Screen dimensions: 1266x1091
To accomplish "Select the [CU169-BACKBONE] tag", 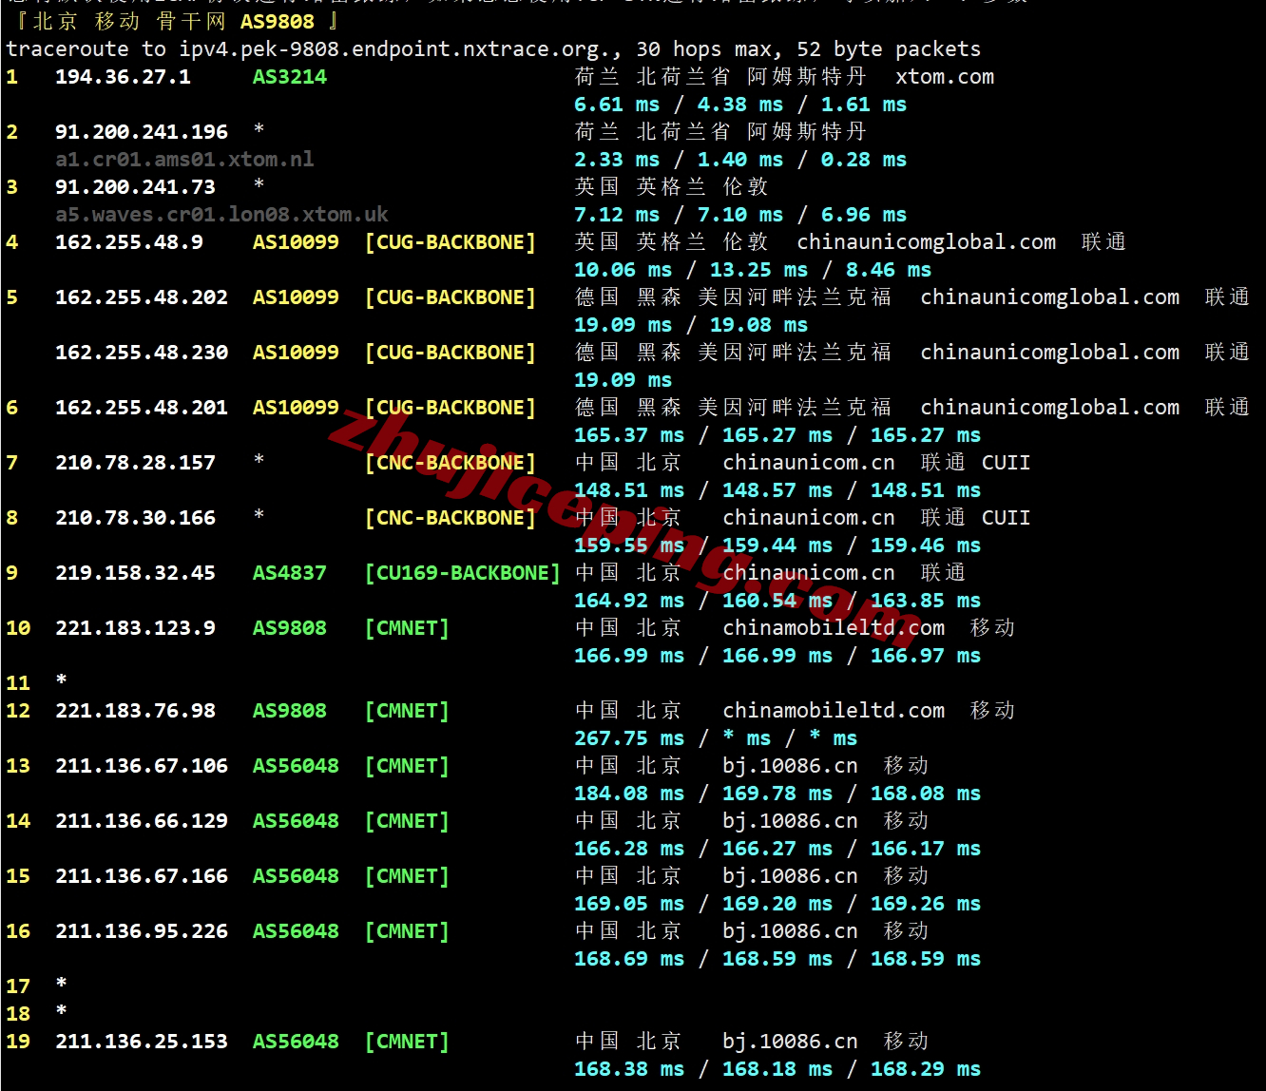I will click(x=463, y=573).
